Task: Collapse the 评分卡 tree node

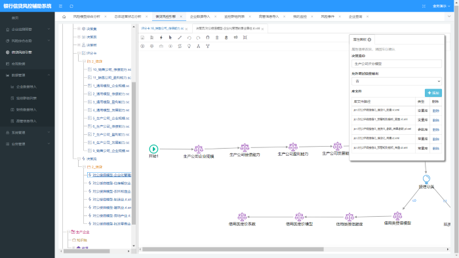Action: click(x=79, y=53)
